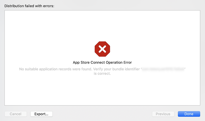
Task: Click the red error stop-sign icon
Action: (102, 49)
